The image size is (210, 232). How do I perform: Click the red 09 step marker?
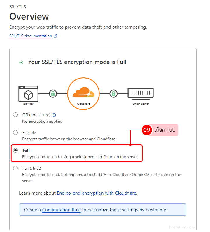pos(147,130)
